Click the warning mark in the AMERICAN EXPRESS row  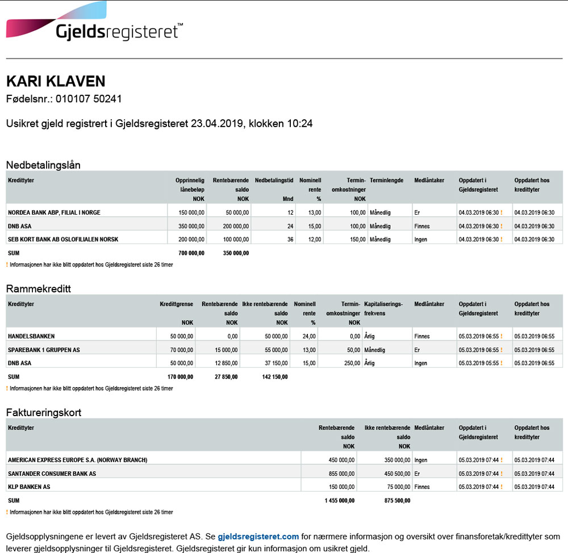[x=502, y=460]
